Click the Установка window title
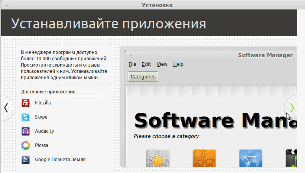Screen dimensions: 305x173 (157, 5)
